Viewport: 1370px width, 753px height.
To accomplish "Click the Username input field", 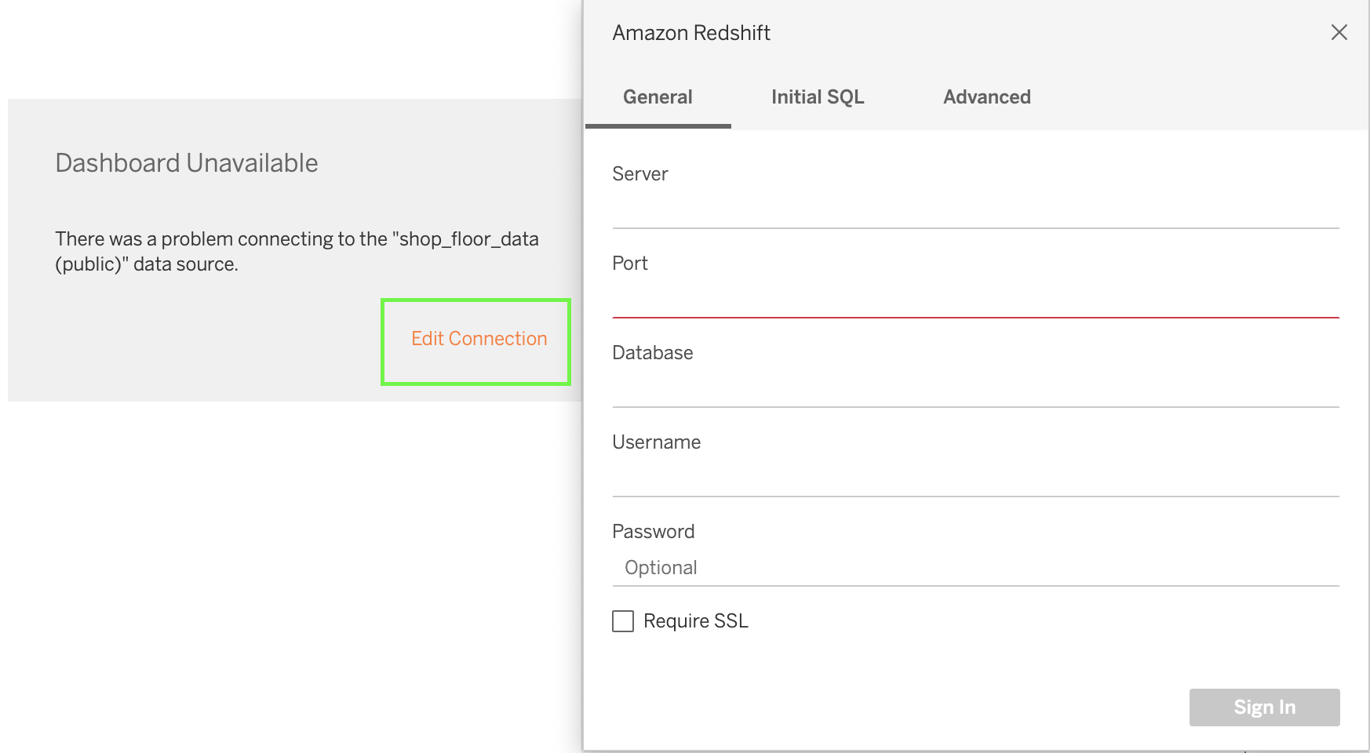I will pos(975,477).
